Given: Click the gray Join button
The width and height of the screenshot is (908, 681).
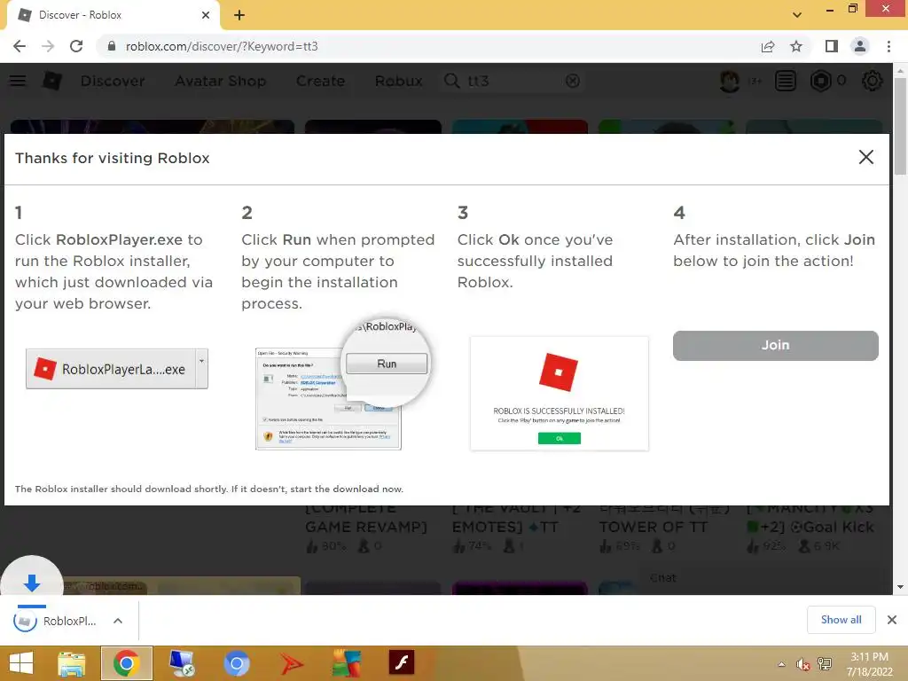Looking at the screenshot, I should pos(775,346).
